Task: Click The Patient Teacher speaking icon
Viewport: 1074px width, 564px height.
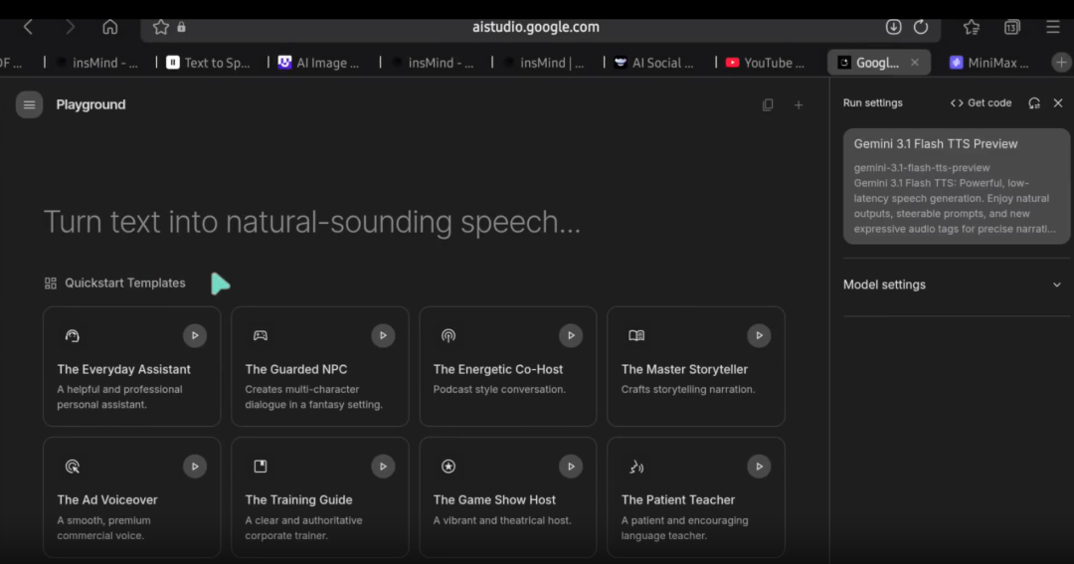Action: click(x=636, y=467)
